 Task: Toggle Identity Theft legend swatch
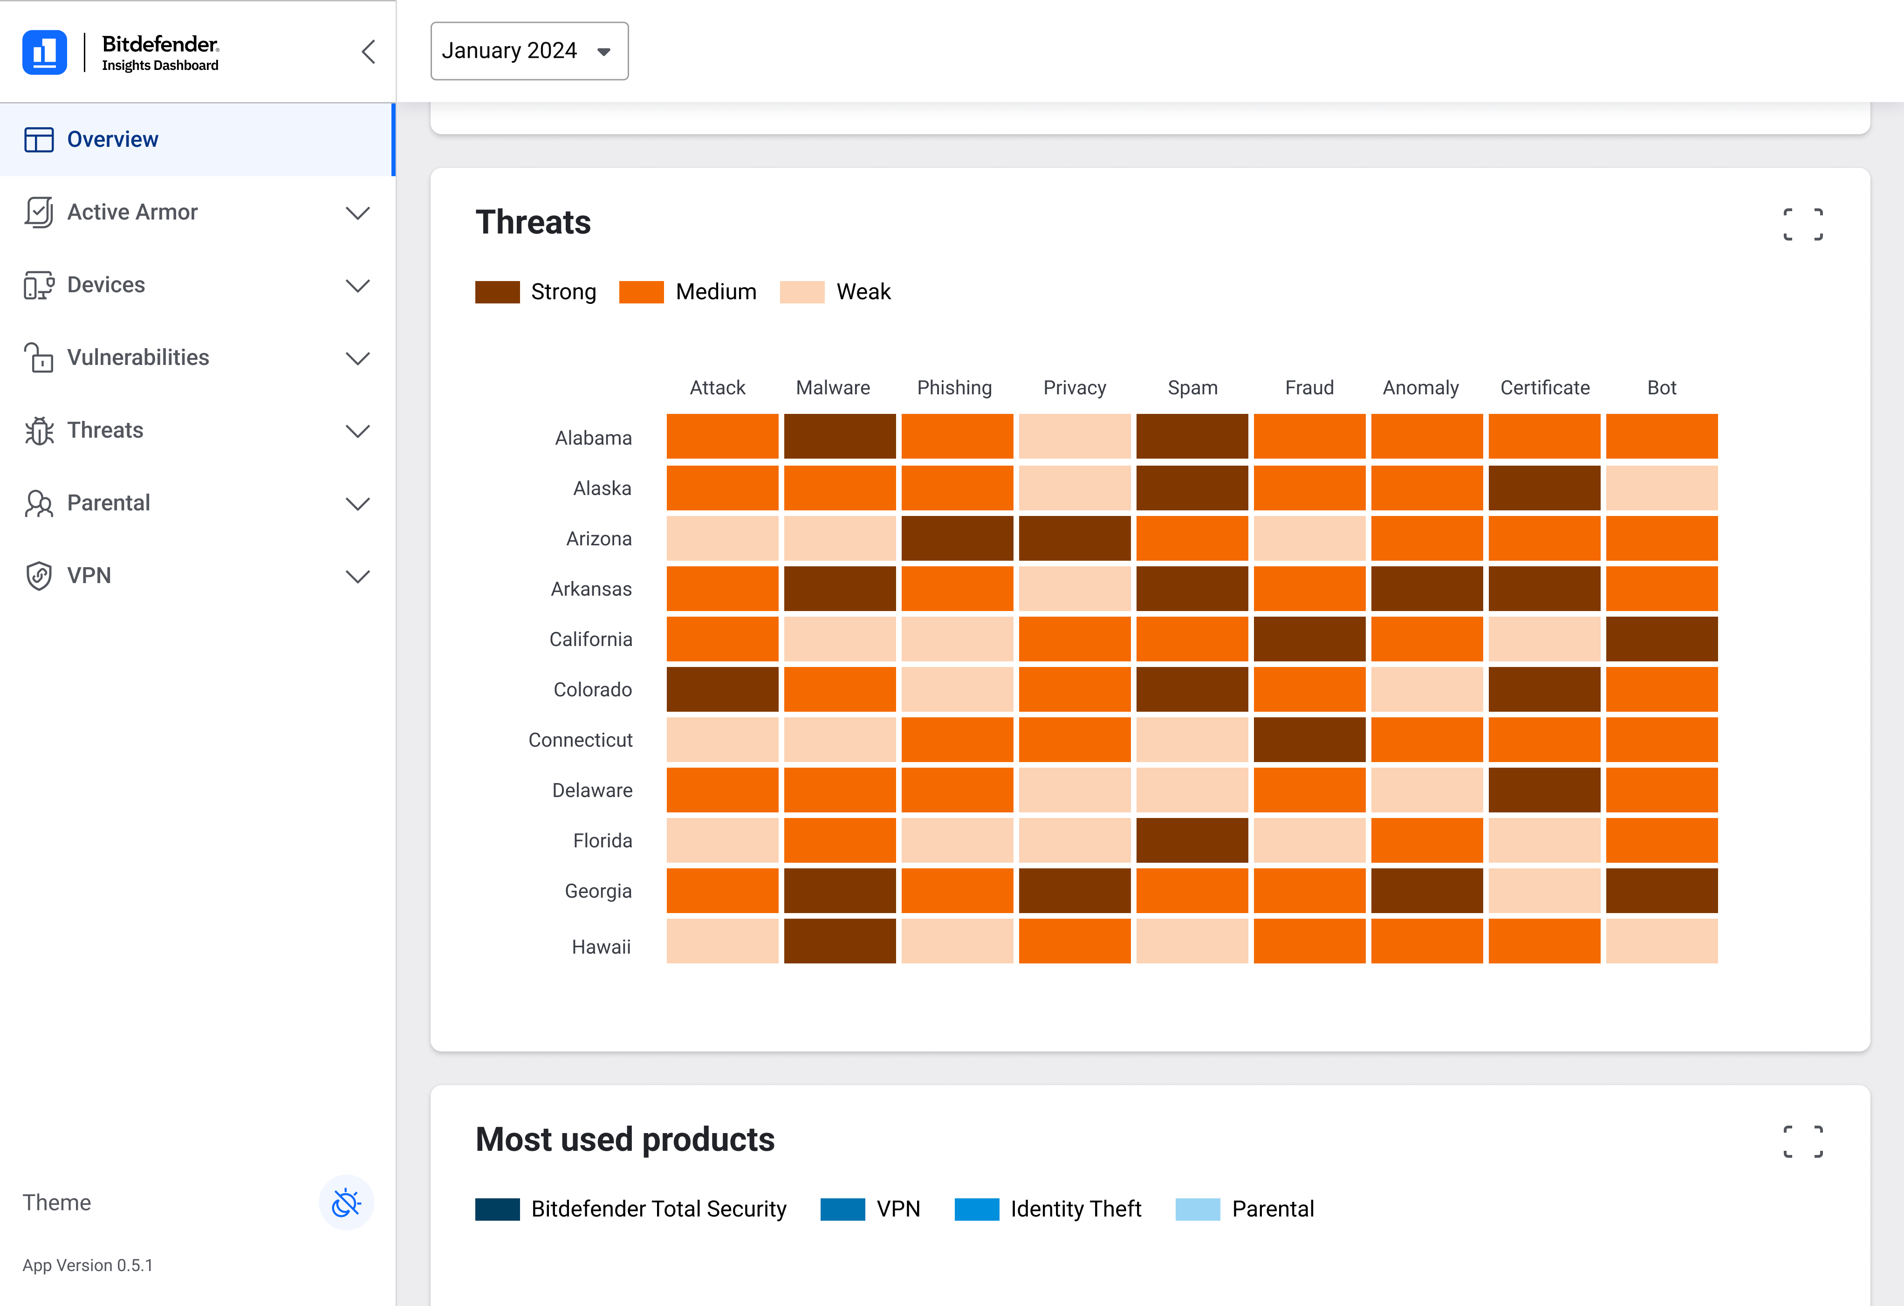coord(977,1210)
